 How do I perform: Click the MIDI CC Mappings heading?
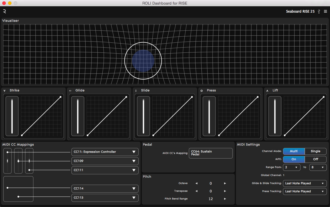[x=18, y=145]
